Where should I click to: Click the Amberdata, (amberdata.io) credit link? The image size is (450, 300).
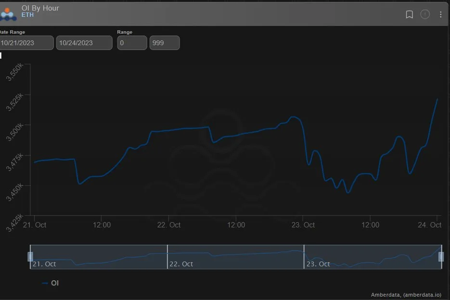point(406,295)
